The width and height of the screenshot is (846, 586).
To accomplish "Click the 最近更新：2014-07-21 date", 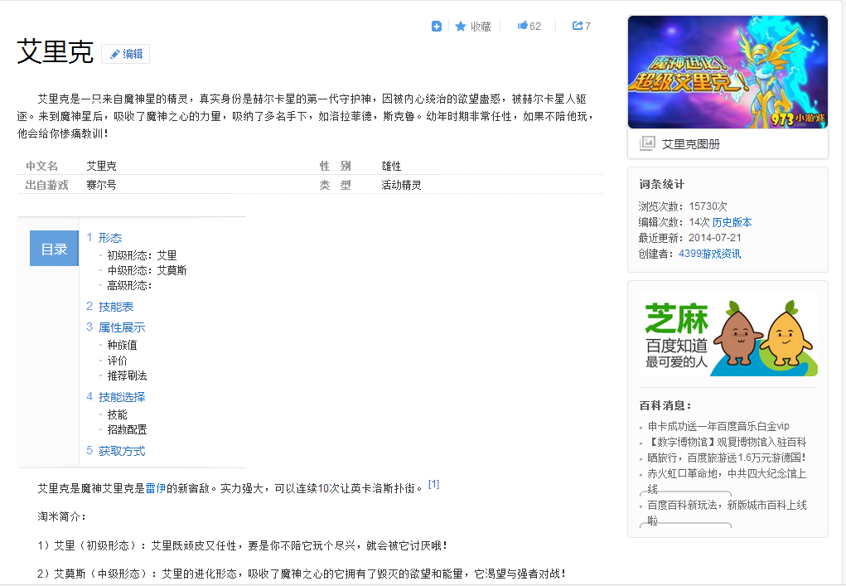I will [689, 238].
